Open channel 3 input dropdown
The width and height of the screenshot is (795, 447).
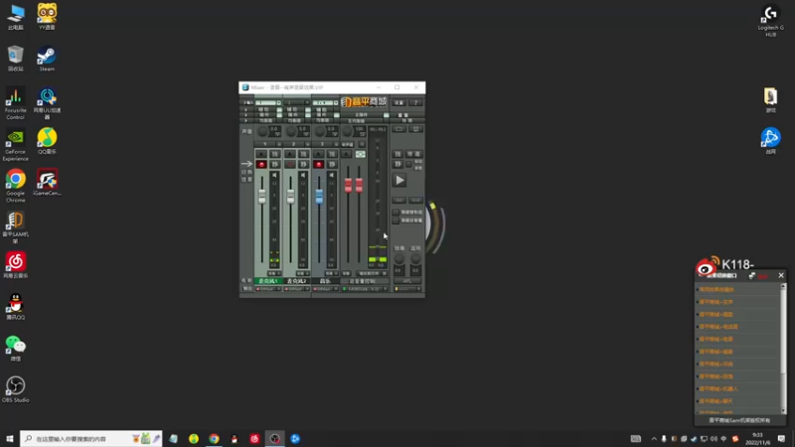(x=336, y=103)
